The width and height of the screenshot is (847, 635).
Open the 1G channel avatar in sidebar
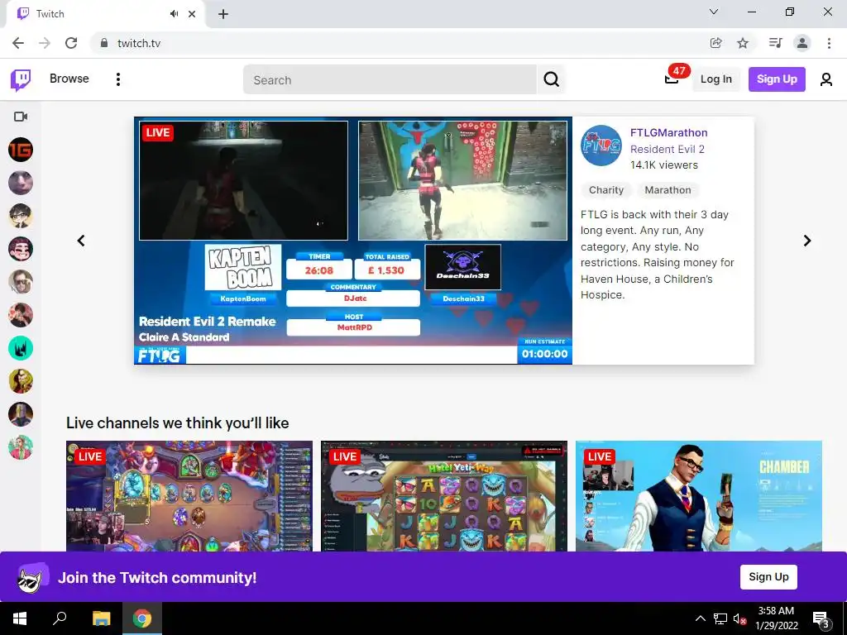21,150
